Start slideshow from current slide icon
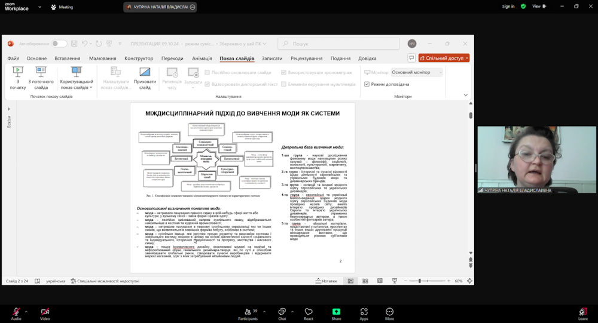This screenshot has height=323, width=598. coord(41,72)
